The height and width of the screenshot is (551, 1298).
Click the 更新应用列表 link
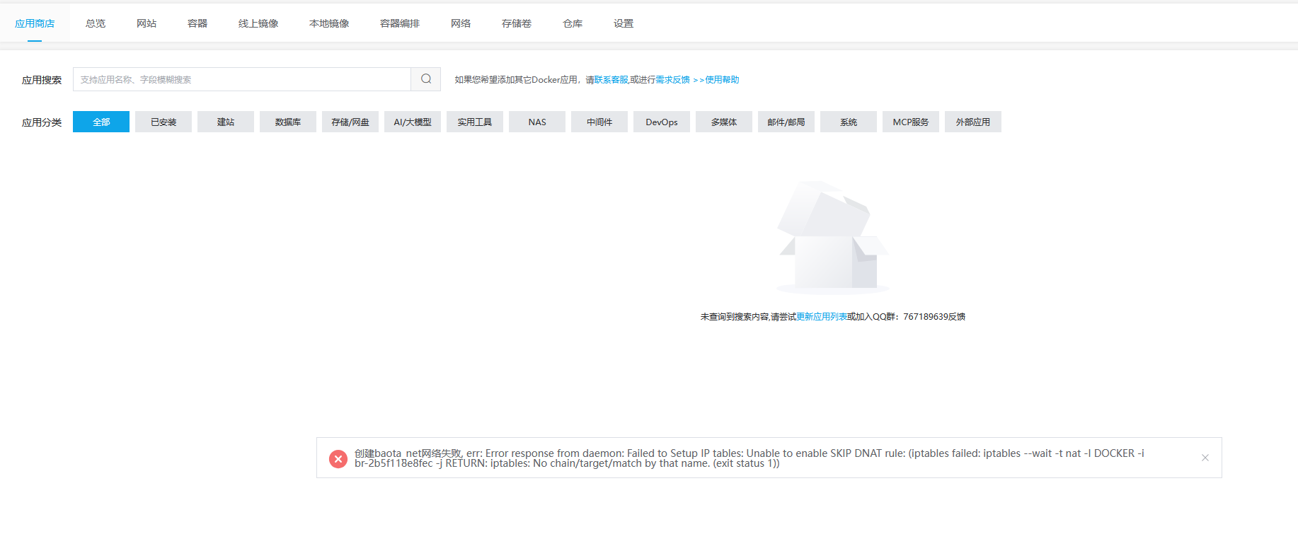tap(821, 317)
